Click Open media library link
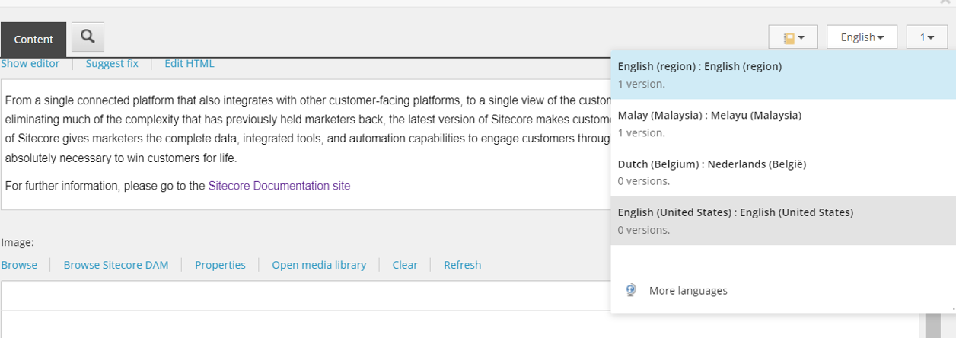Image resolution: width=956 pixels, height=338 pixels. pyautogui.click(x=319, y=265)
